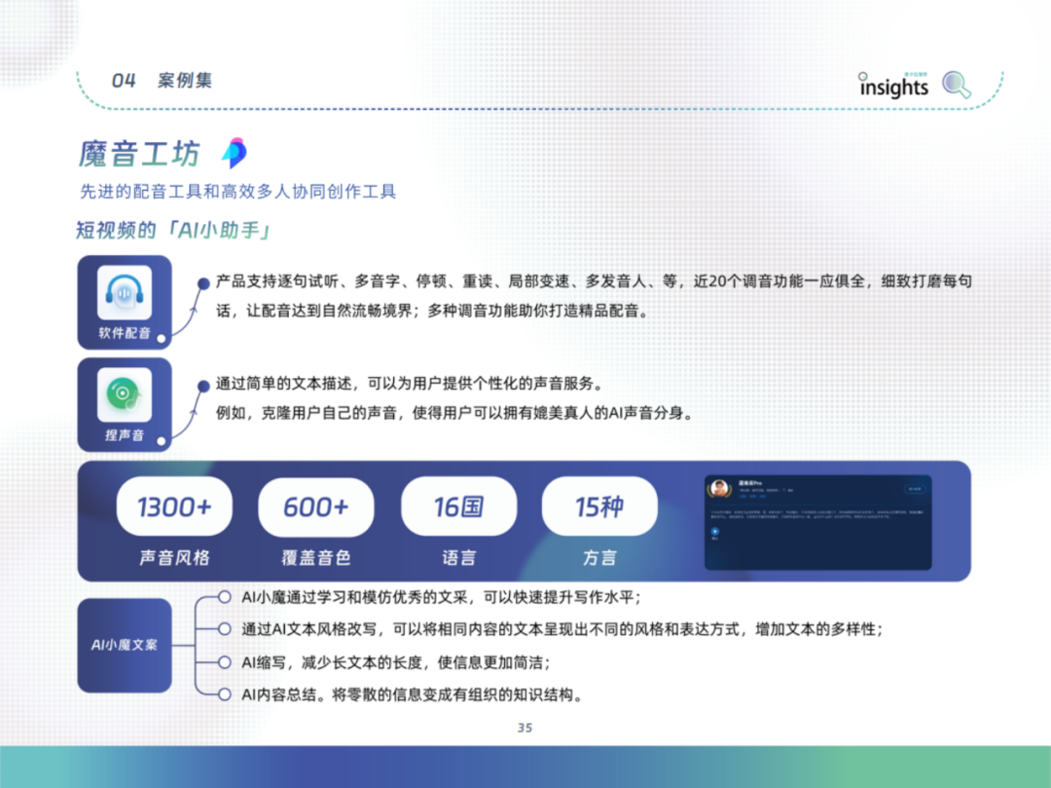This screenshot has height=788, width=1051.
Task: Click the avatar in the app screenshot
Action: [720, 488]
